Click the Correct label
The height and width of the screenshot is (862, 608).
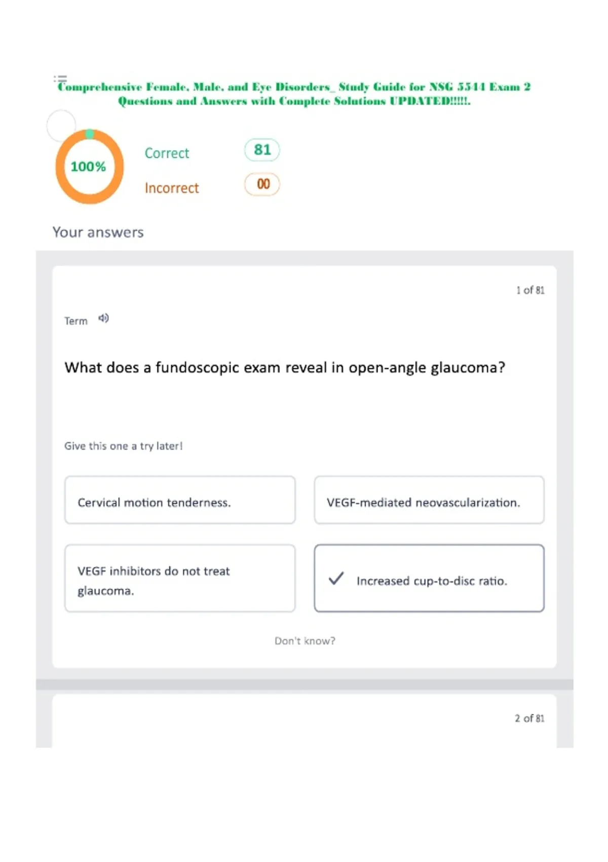[167, 153]
